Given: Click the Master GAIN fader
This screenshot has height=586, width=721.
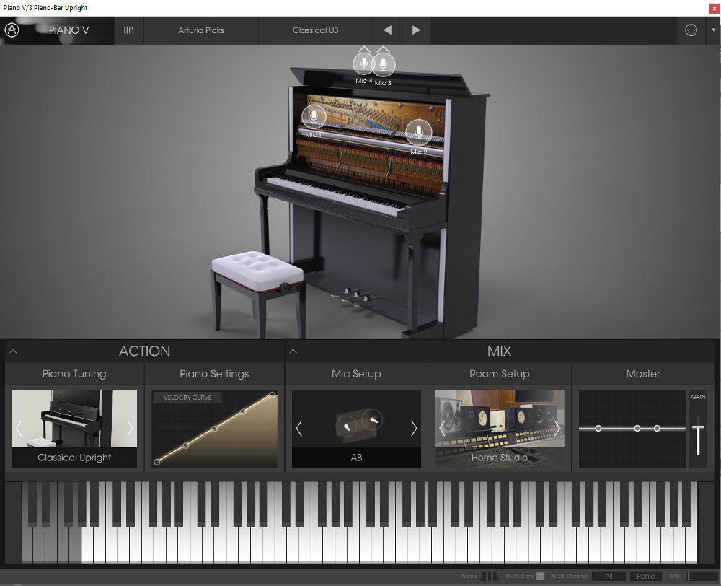Looking at the screenshot, I should coord(698,428).
